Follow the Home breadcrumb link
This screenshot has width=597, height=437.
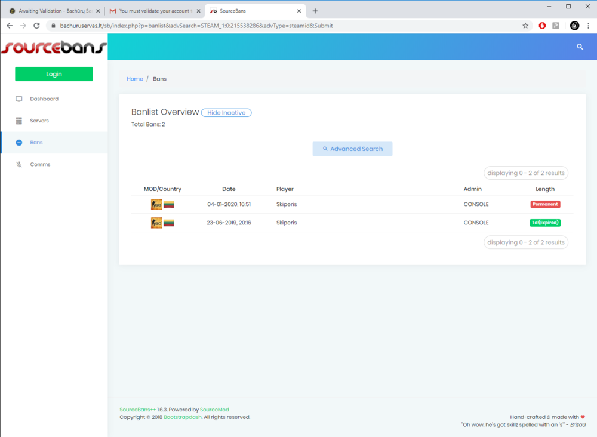click(x=135, y=79)
